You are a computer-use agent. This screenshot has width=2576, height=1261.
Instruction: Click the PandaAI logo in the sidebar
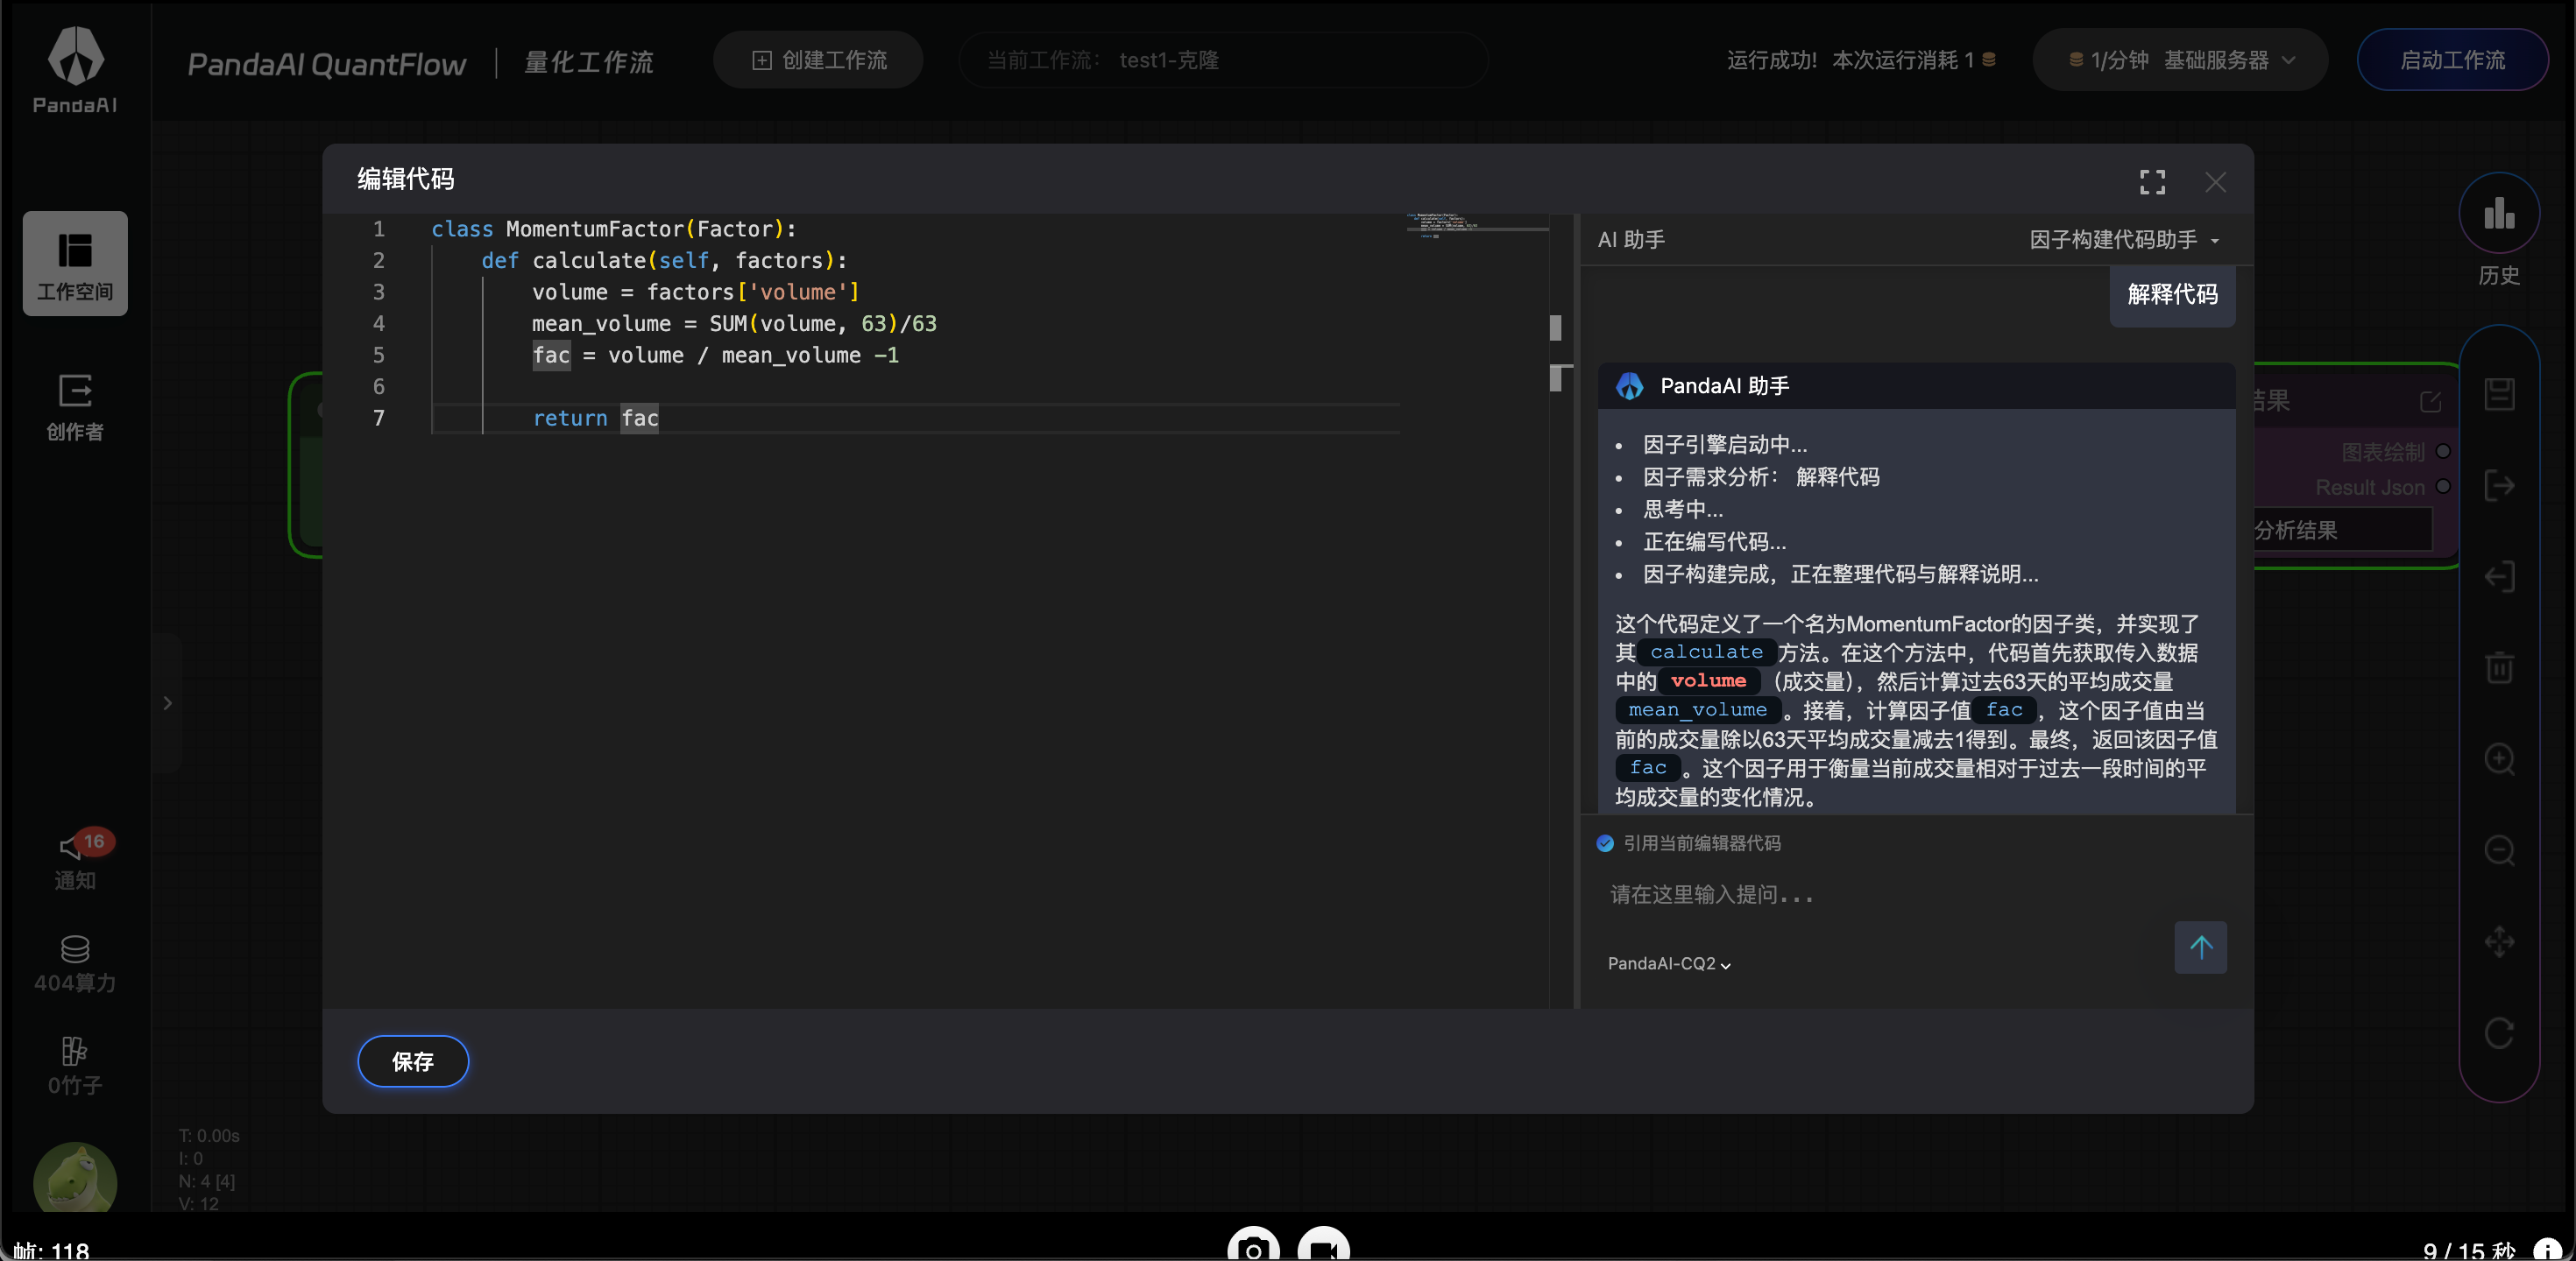coord(75,68)
